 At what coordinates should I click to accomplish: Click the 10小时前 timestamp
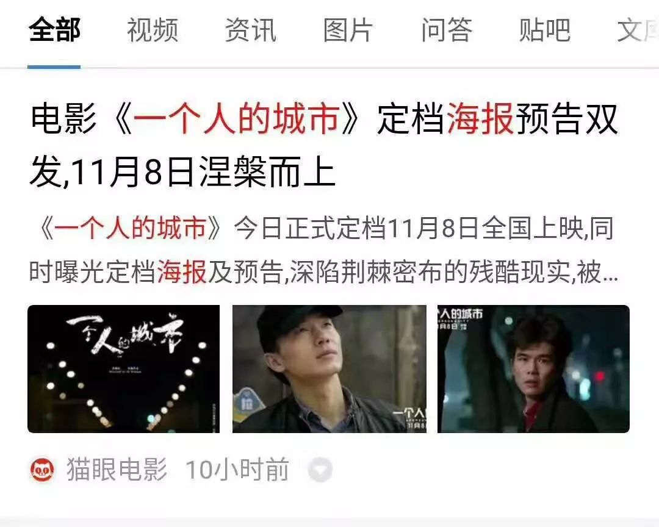point(237,470)
